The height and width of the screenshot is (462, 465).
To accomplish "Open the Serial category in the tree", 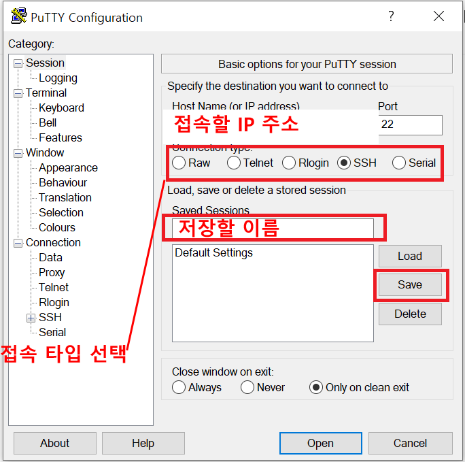I will [x=52, y=332].
